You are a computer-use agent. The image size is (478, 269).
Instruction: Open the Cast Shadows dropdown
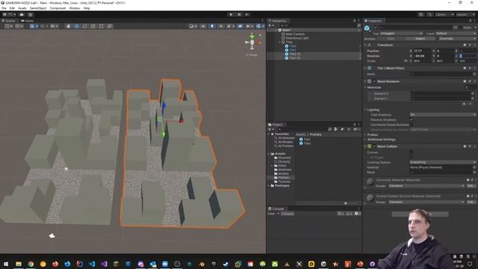point(443,114)
